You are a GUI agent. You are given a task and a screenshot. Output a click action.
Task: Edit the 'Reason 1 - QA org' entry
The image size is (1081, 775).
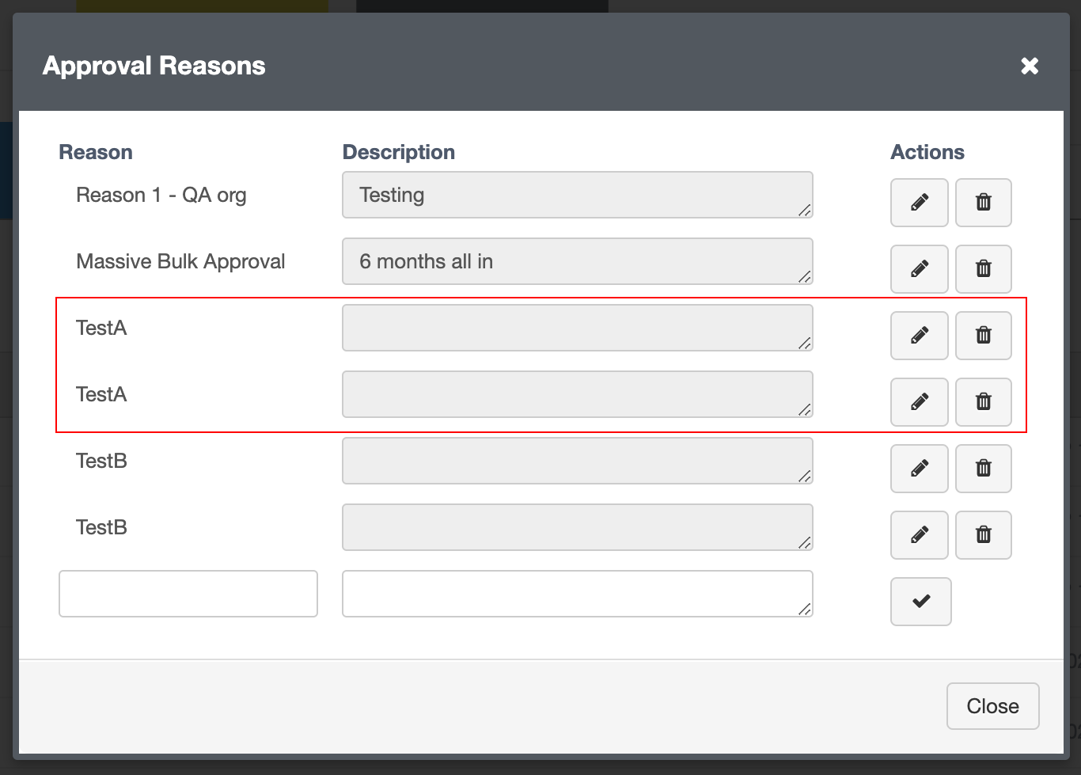pos(919,203)
